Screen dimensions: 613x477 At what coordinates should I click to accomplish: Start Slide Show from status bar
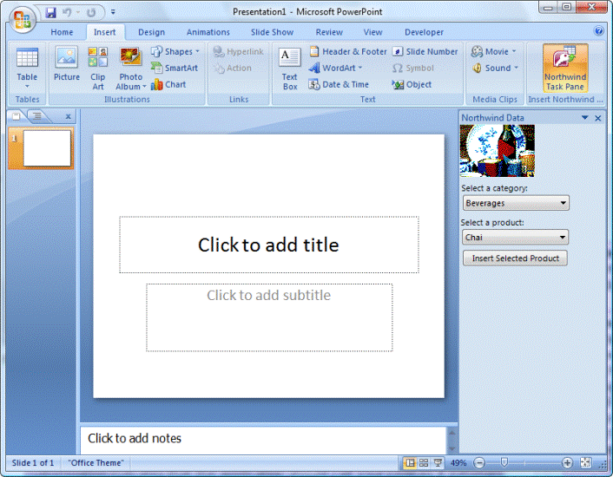[438, 463]
